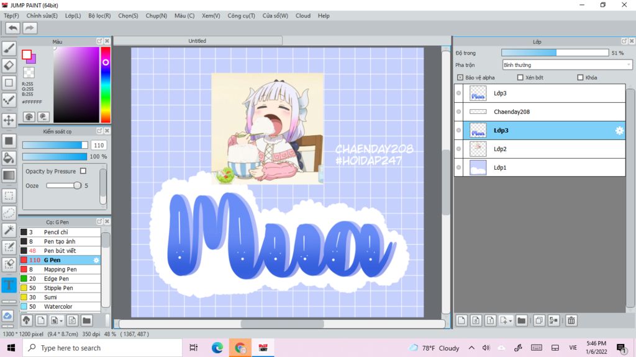This screenshot has width=636, height=357.
Task: Click the merge layer down icon
Action: [x=553, y=320]
